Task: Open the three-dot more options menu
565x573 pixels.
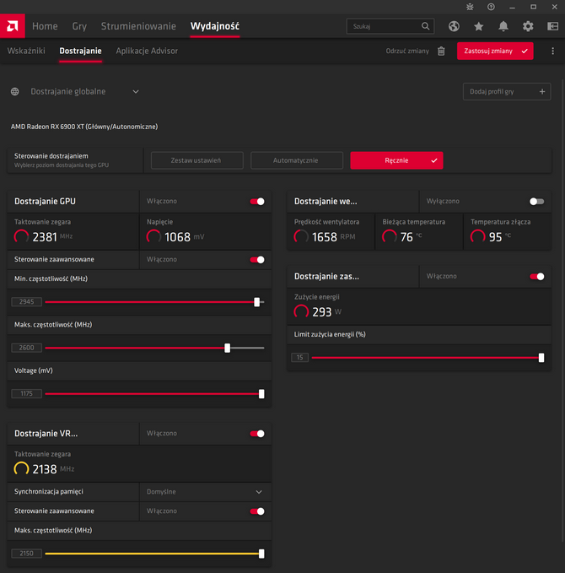Action: point(552,51)
